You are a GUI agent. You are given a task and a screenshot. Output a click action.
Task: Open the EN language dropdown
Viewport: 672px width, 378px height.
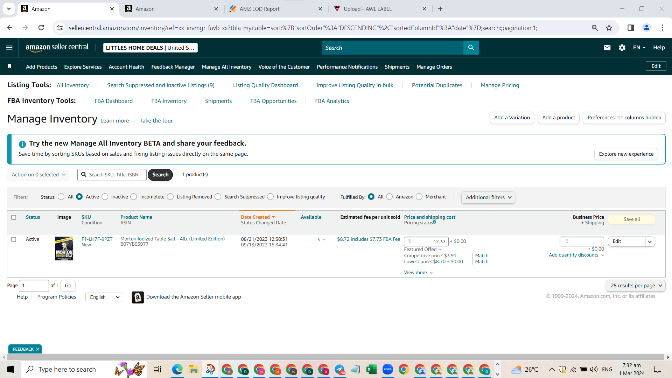coord(639,48)
